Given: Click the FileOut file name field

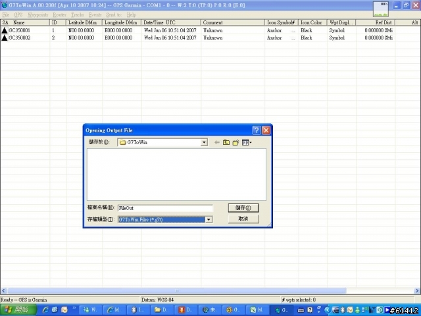Looking at the screenshot, I should click(x=165, y=208).
